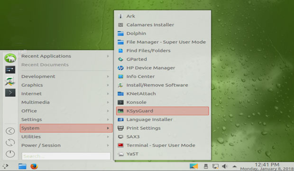
Task: Click the restart circular arrows icon
Action: click(10, 142)
